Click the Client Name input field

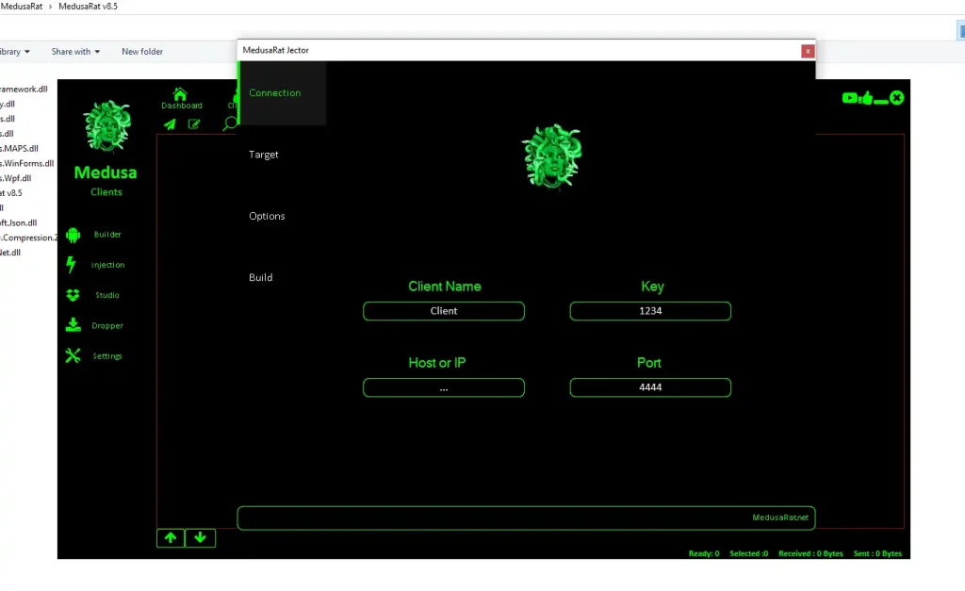point(444,311)
